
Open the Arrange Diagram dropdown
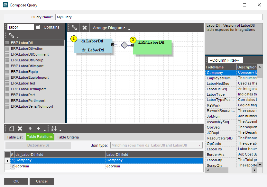click(x=109, y=28)
